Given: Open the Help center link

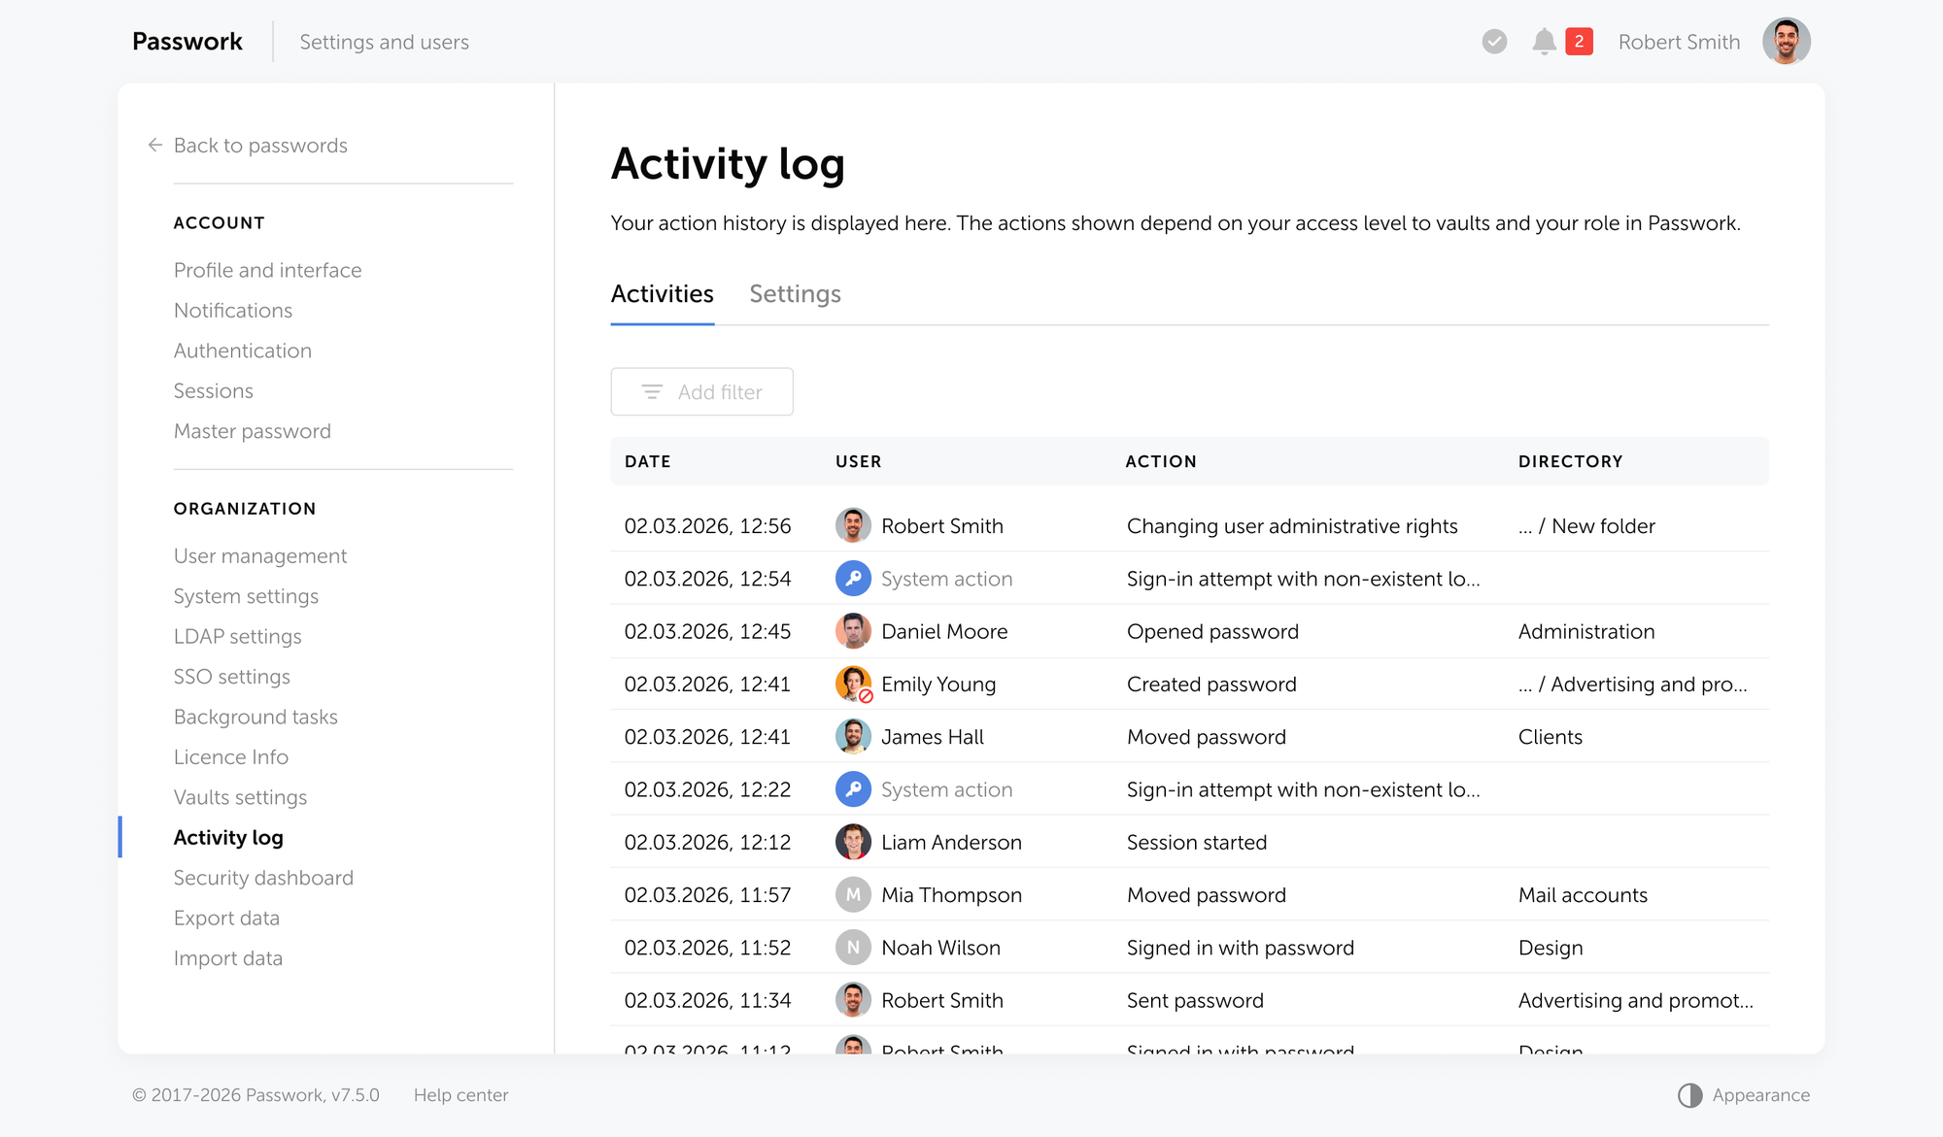Looking at the screenshot, I should 460,1094.
